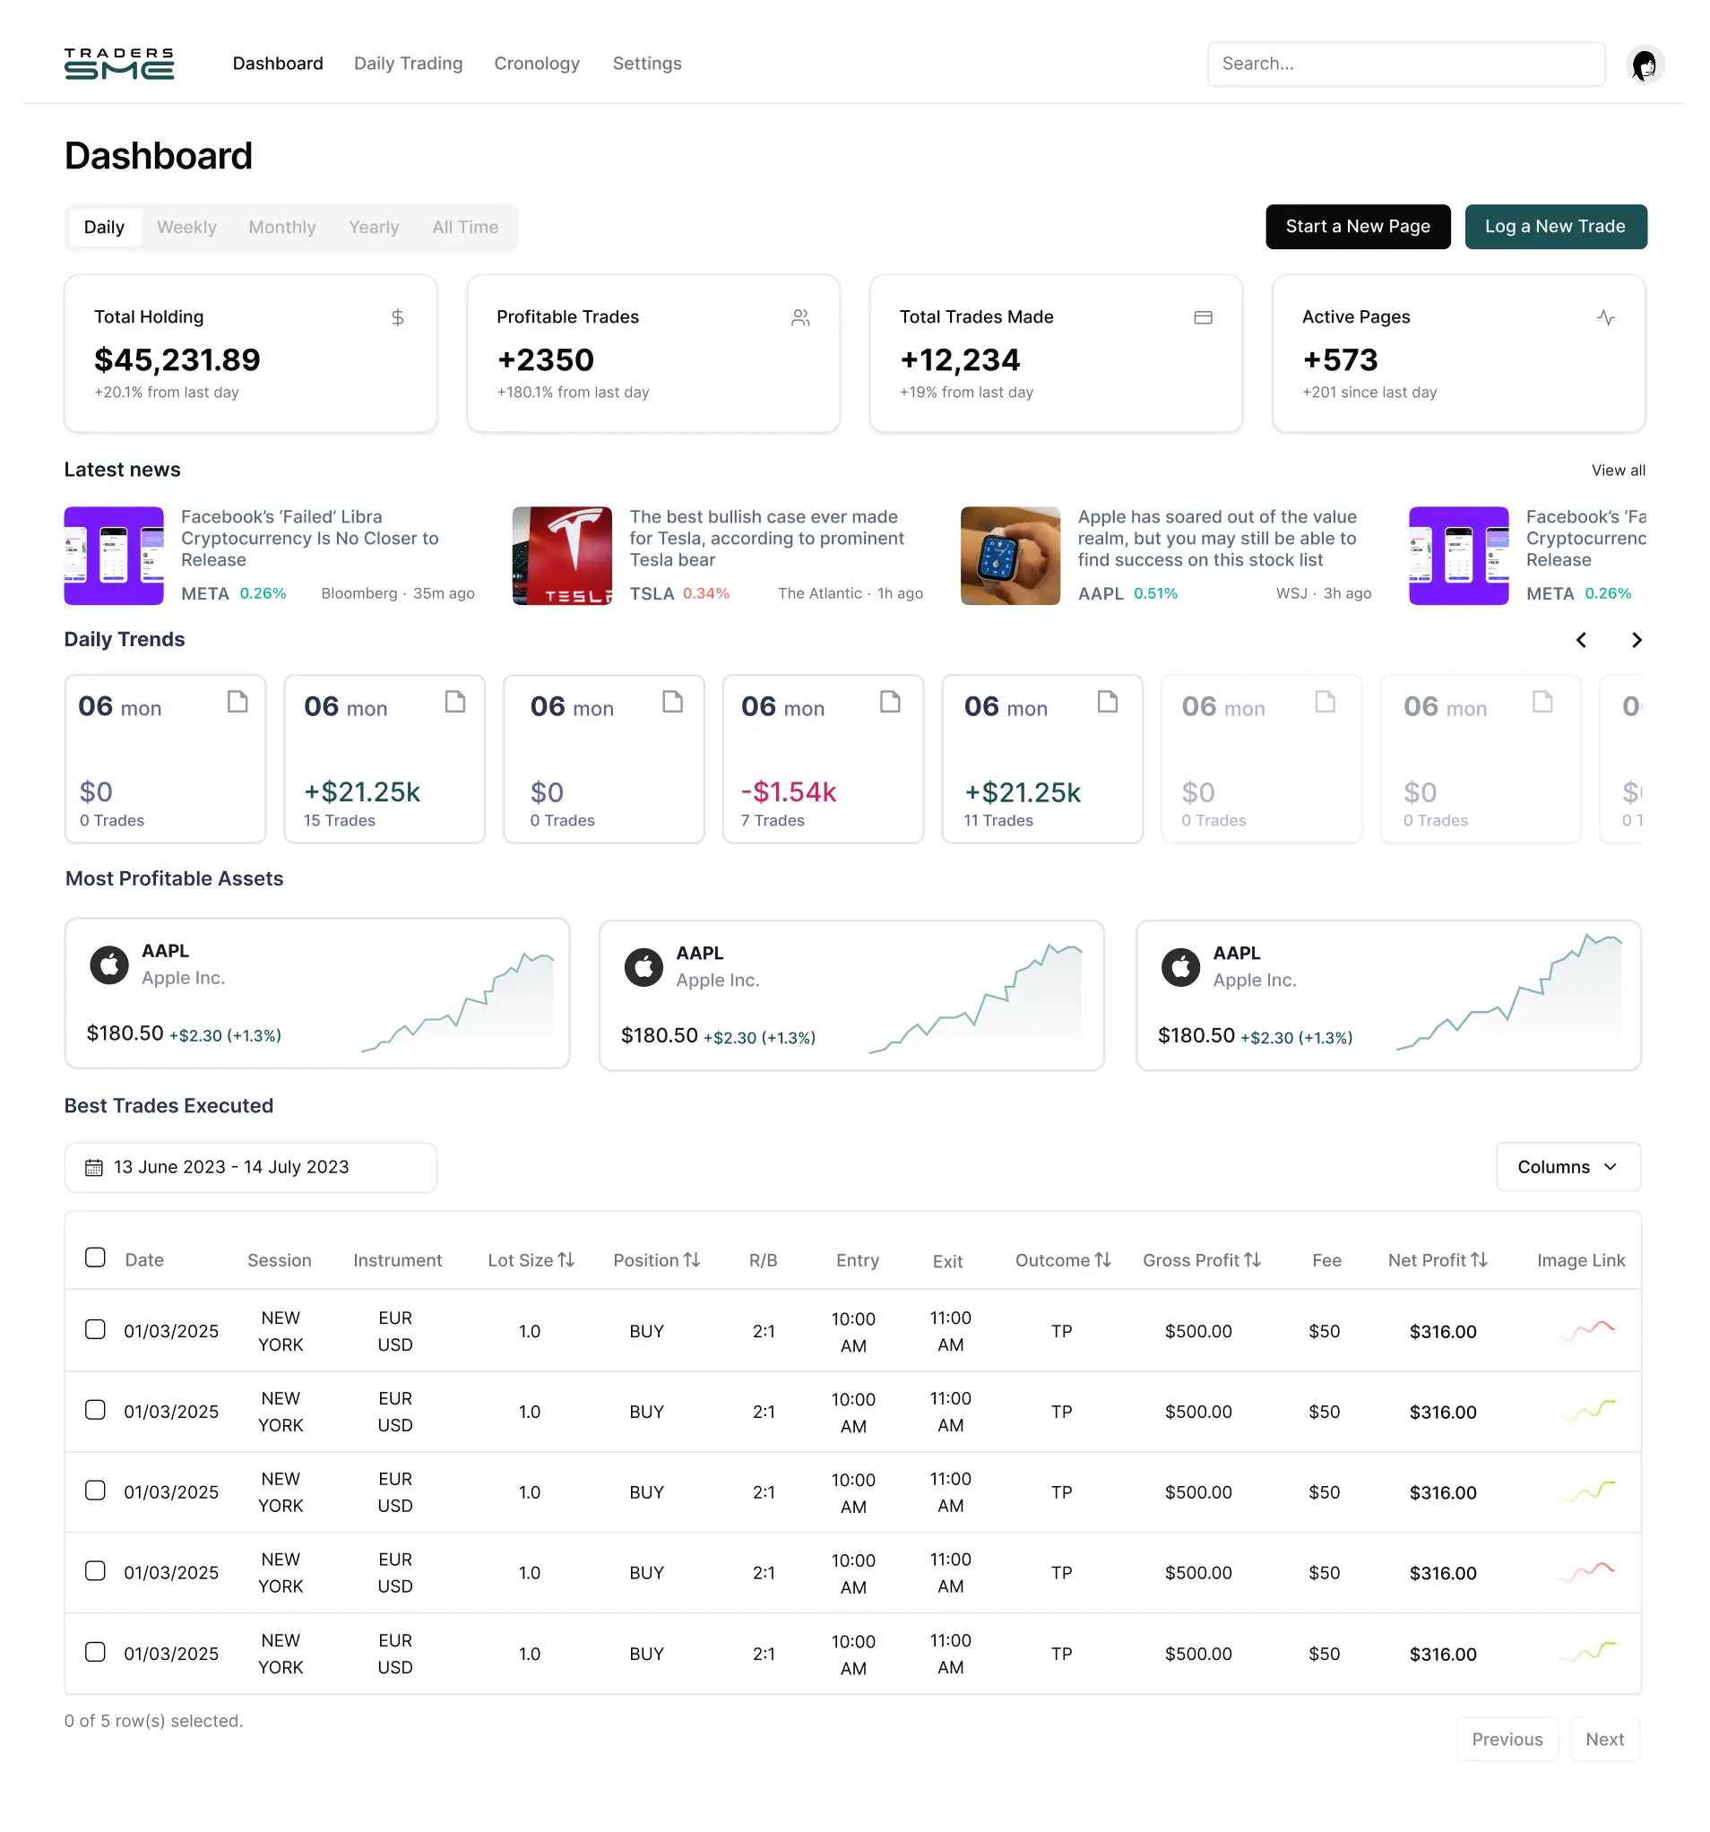Click the Log a New Trade button
This screenshot has height=1832, width=1710.
pyautogui.click(x=1555, y=227)
